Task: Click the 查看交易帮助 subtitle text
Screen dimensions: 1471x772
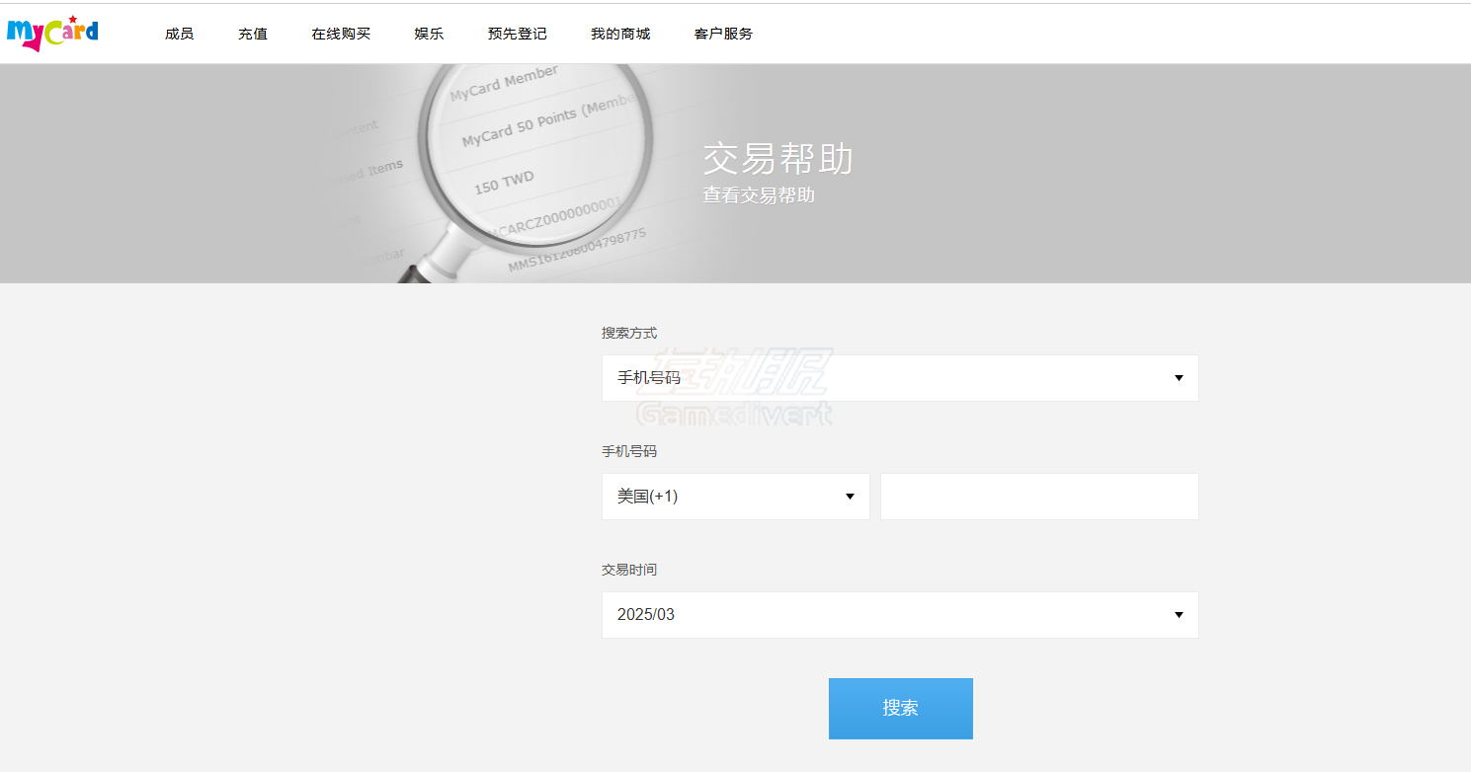Action: (759, 195)
